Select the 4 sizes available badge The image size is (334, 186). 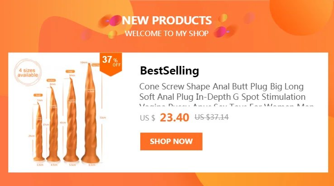[x=28, y=73]
